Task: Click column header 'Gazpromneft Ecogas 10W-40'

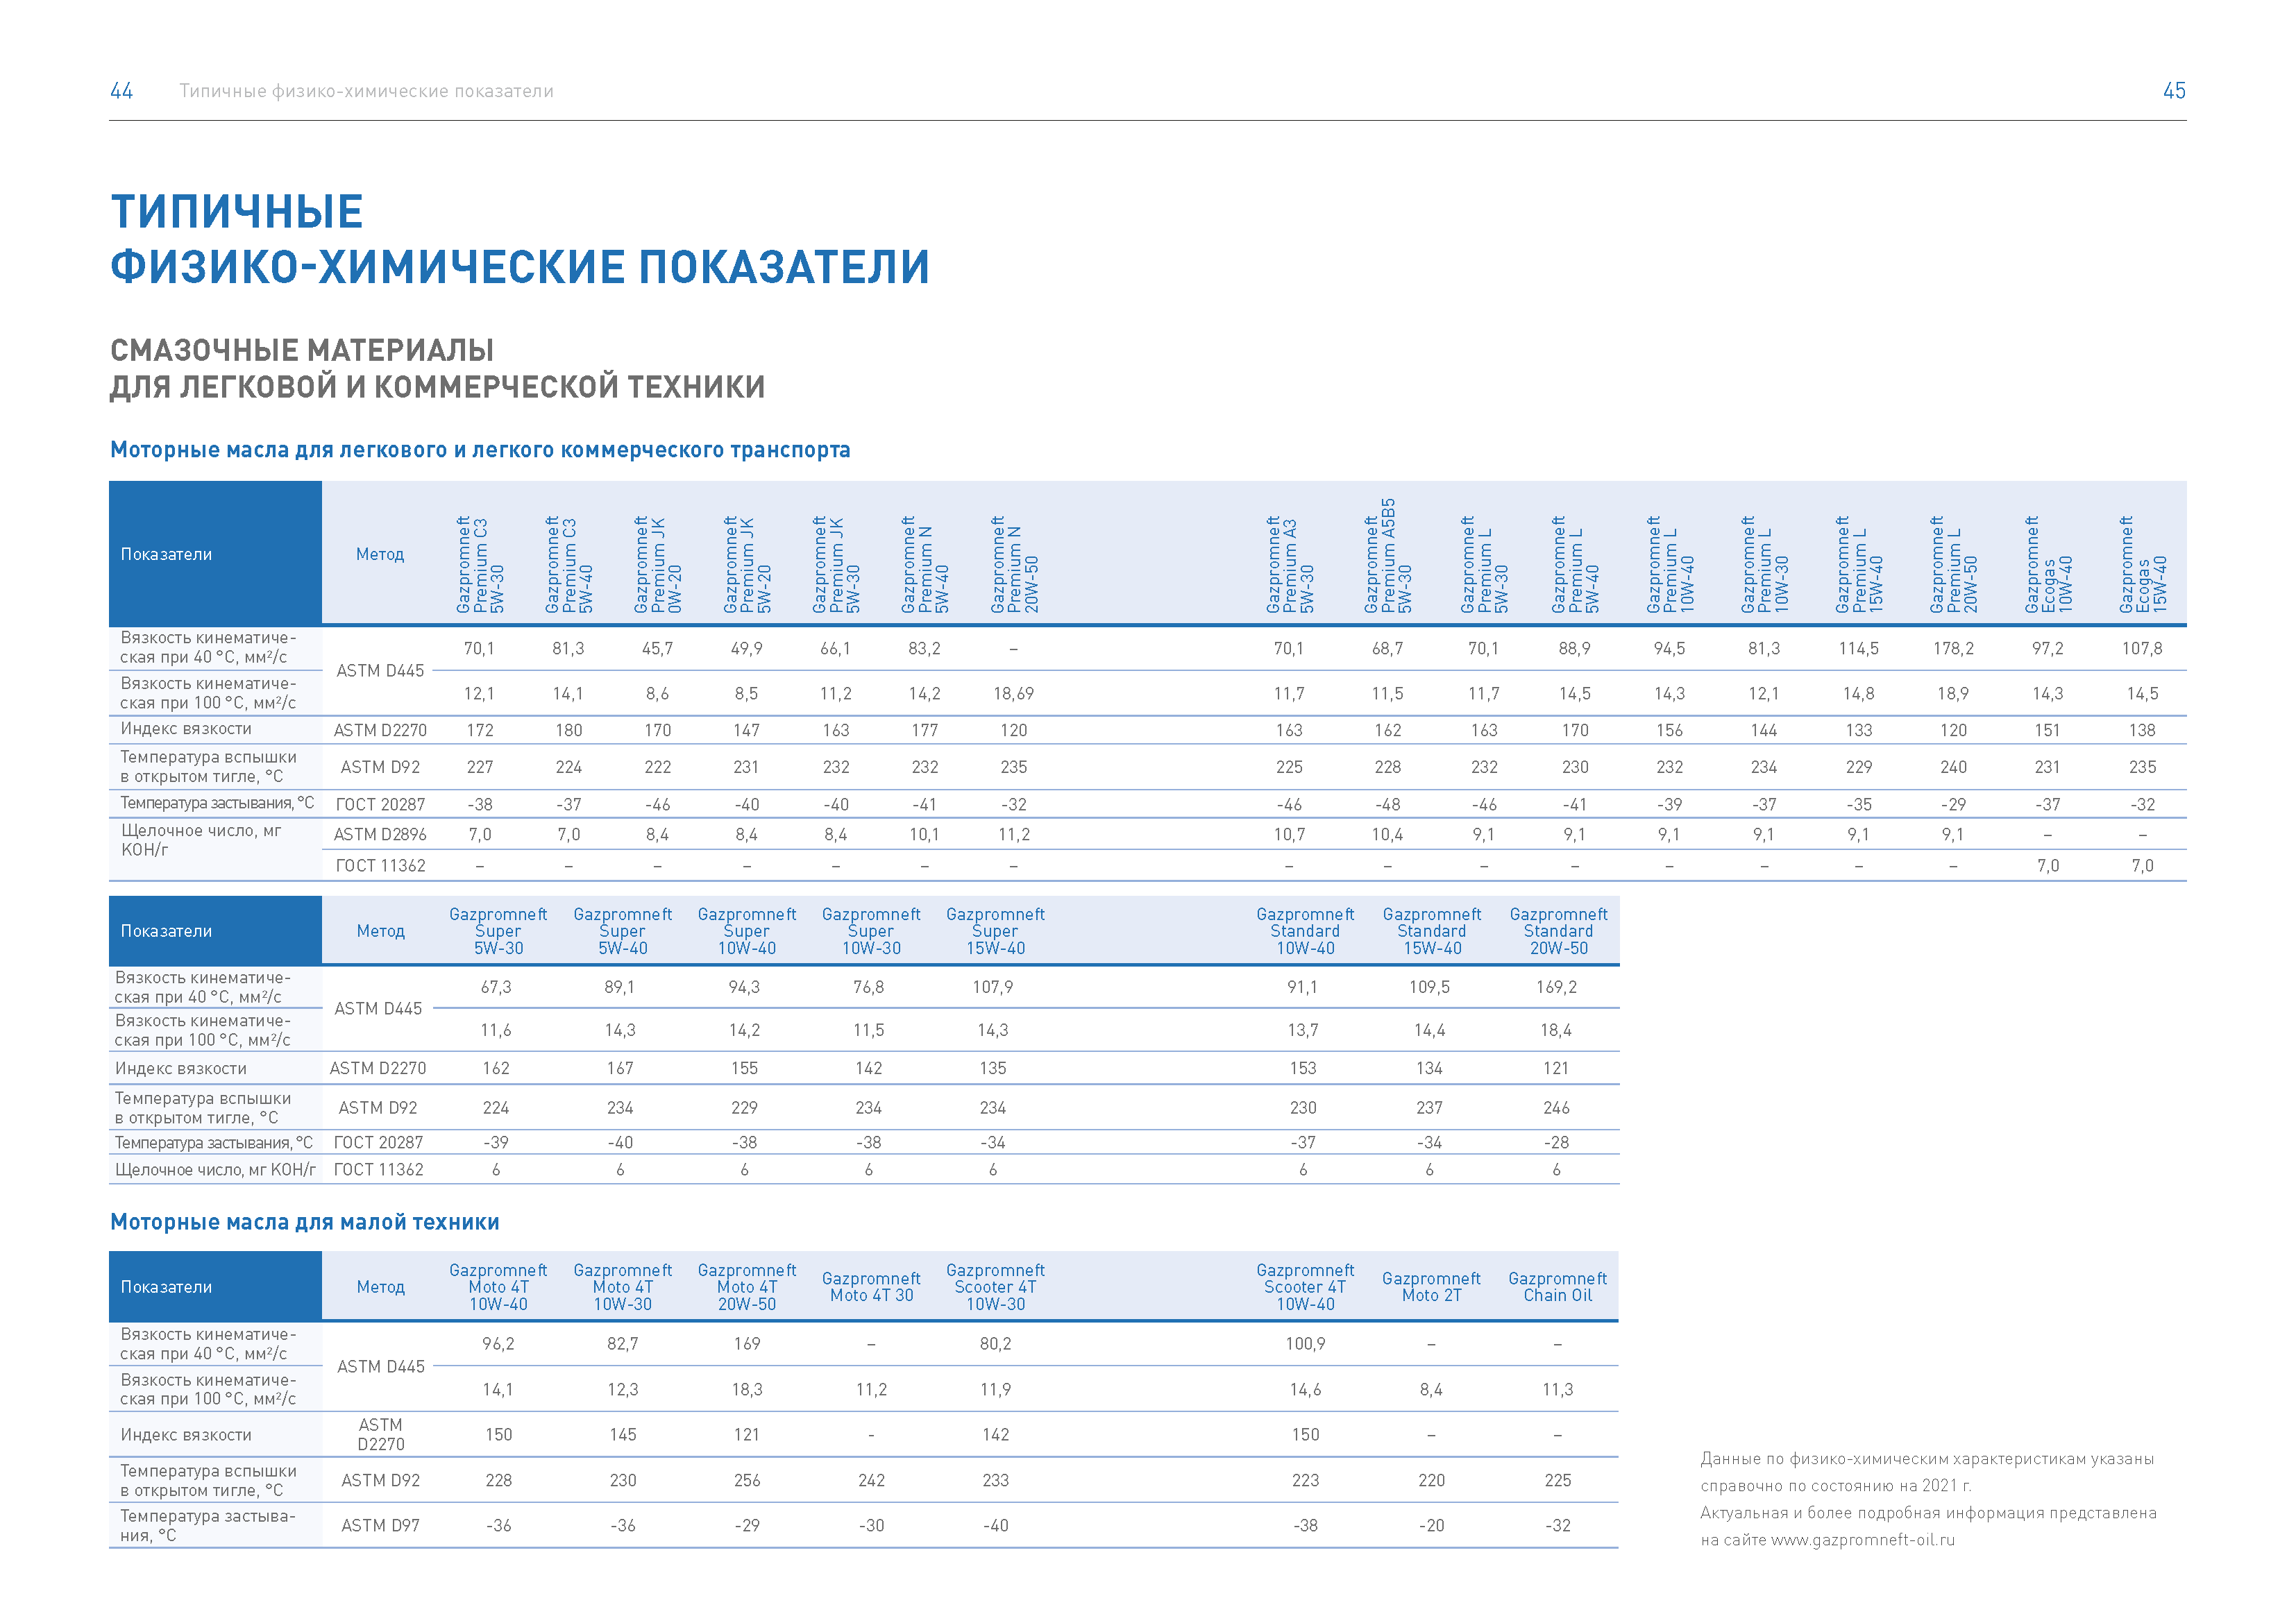Action: point(2048,564)
